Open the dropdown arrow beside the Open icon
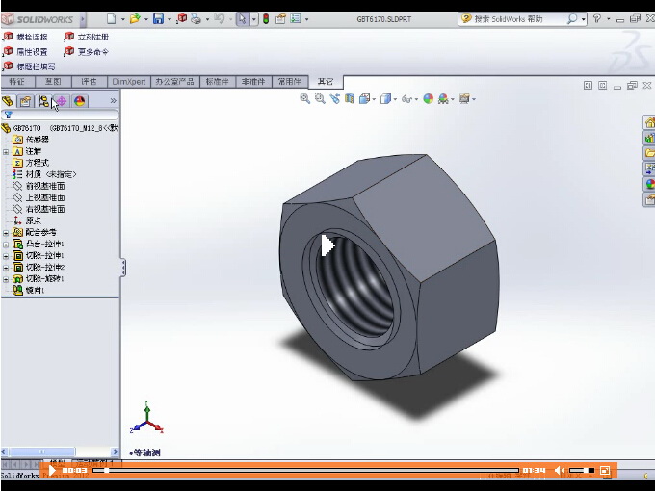This screenshot has height=491, width=655. (144, 18)
